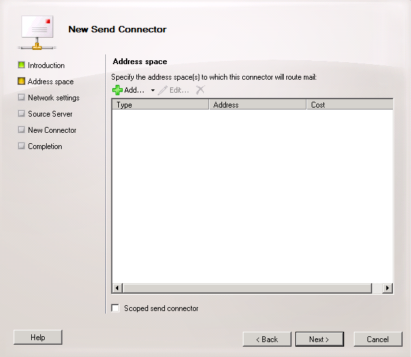Click the yellow Address space status square

pyautogui.click(x=21, y=81)
